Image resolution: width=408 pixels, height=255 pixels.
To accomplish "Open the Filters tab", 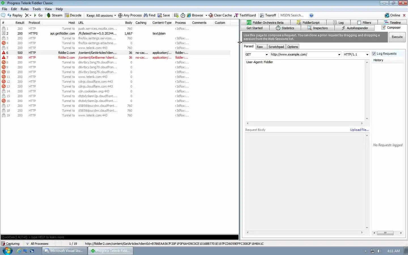I will pos(364,22).
